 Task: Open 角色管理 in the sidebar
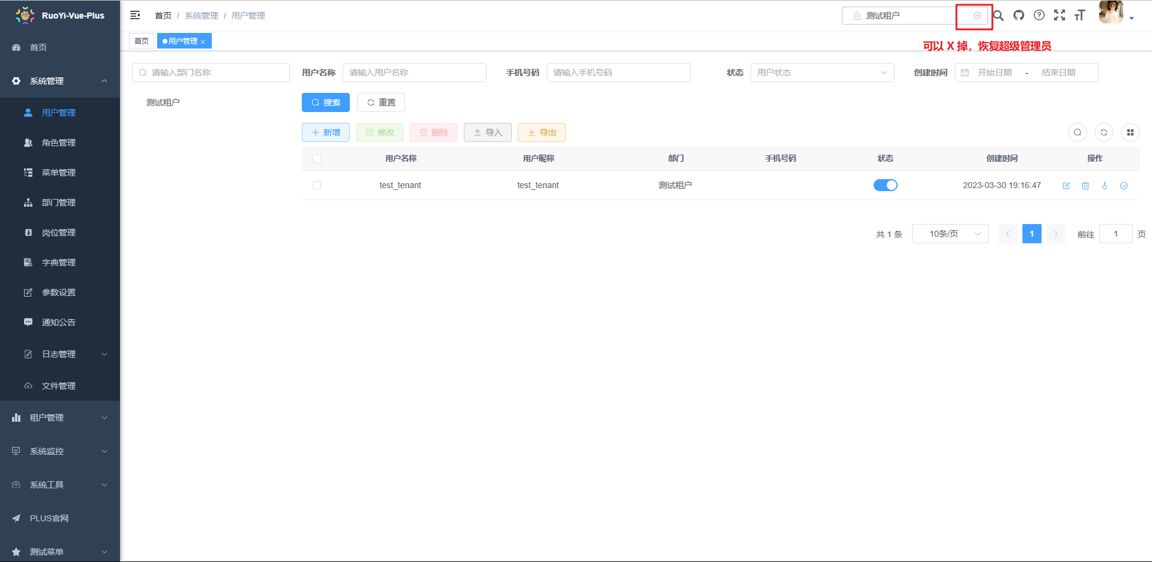(60, 143)
